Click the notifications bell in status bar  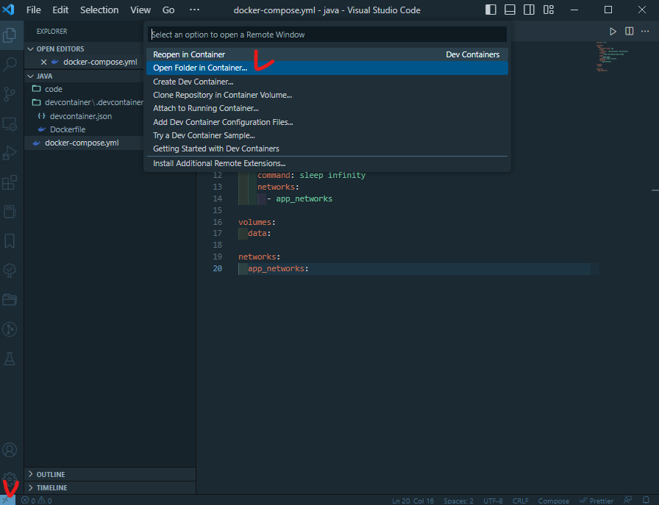point(646,500)
